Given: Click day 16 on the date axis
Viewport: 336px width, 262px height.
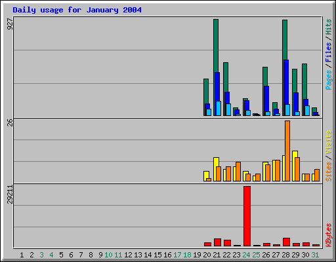Looking at the screenshot, I should tap(167, 255).
